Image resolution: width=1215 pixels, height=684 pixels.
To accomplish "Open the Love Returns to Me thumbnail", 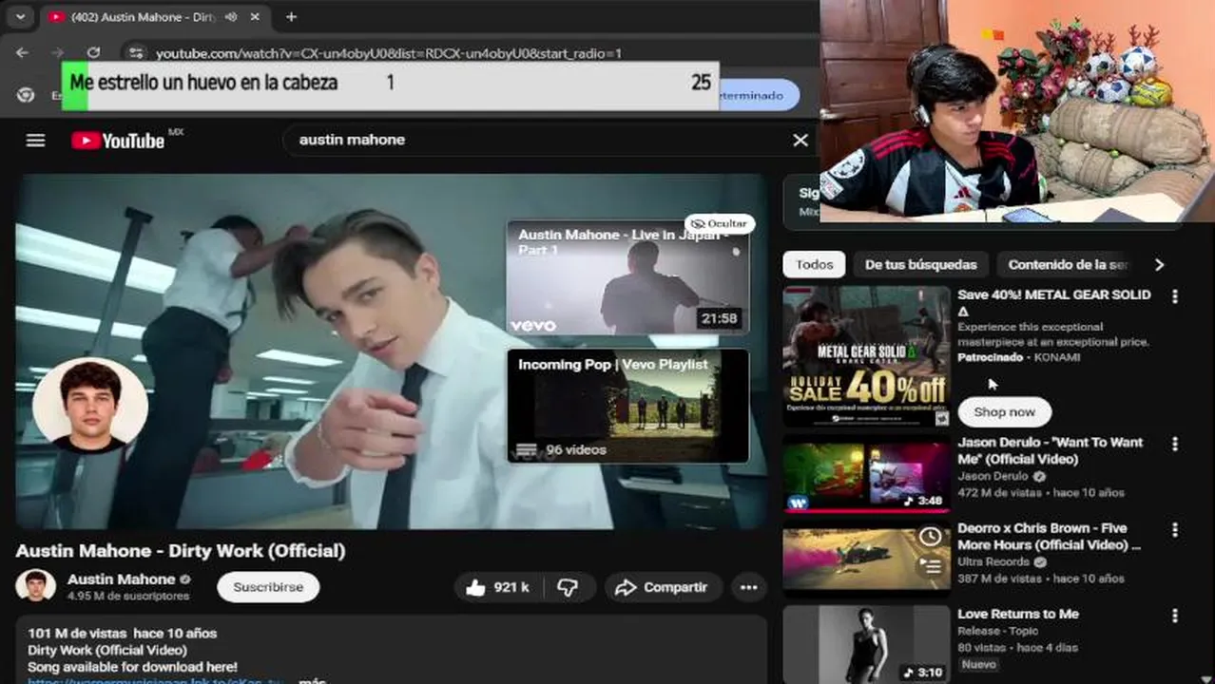I will (x=866, y=645).
